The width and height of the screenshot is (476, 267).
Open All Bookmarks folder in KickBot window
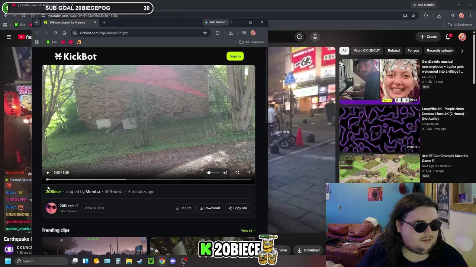252,42
